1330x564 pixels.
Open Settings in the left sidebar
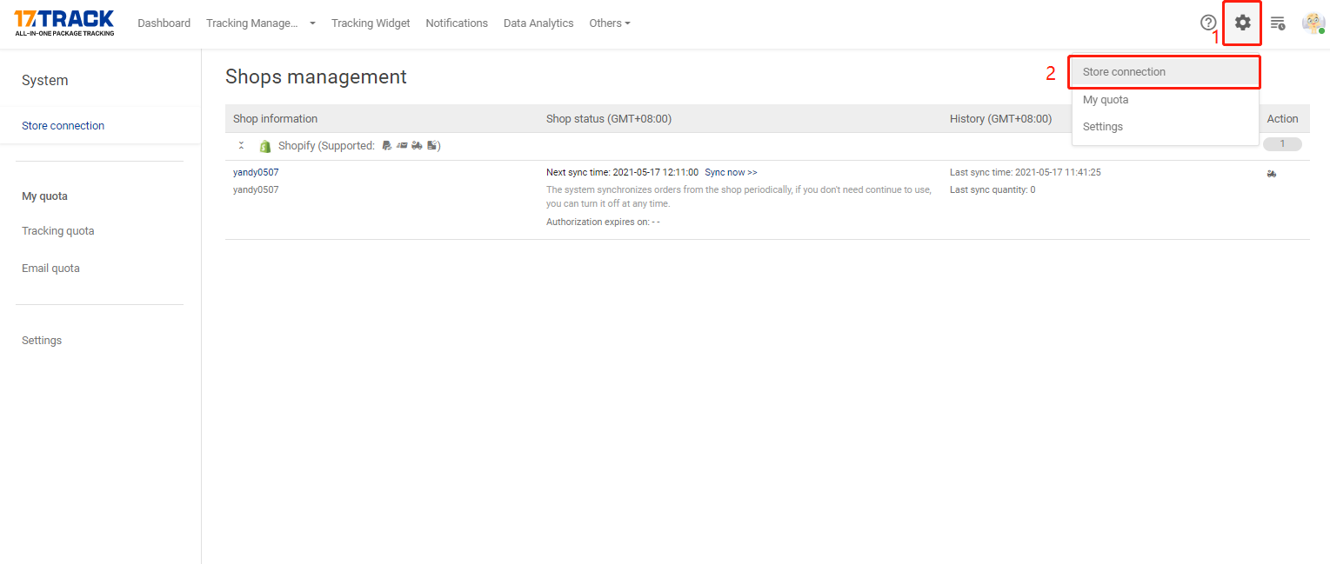click(42, 341)
